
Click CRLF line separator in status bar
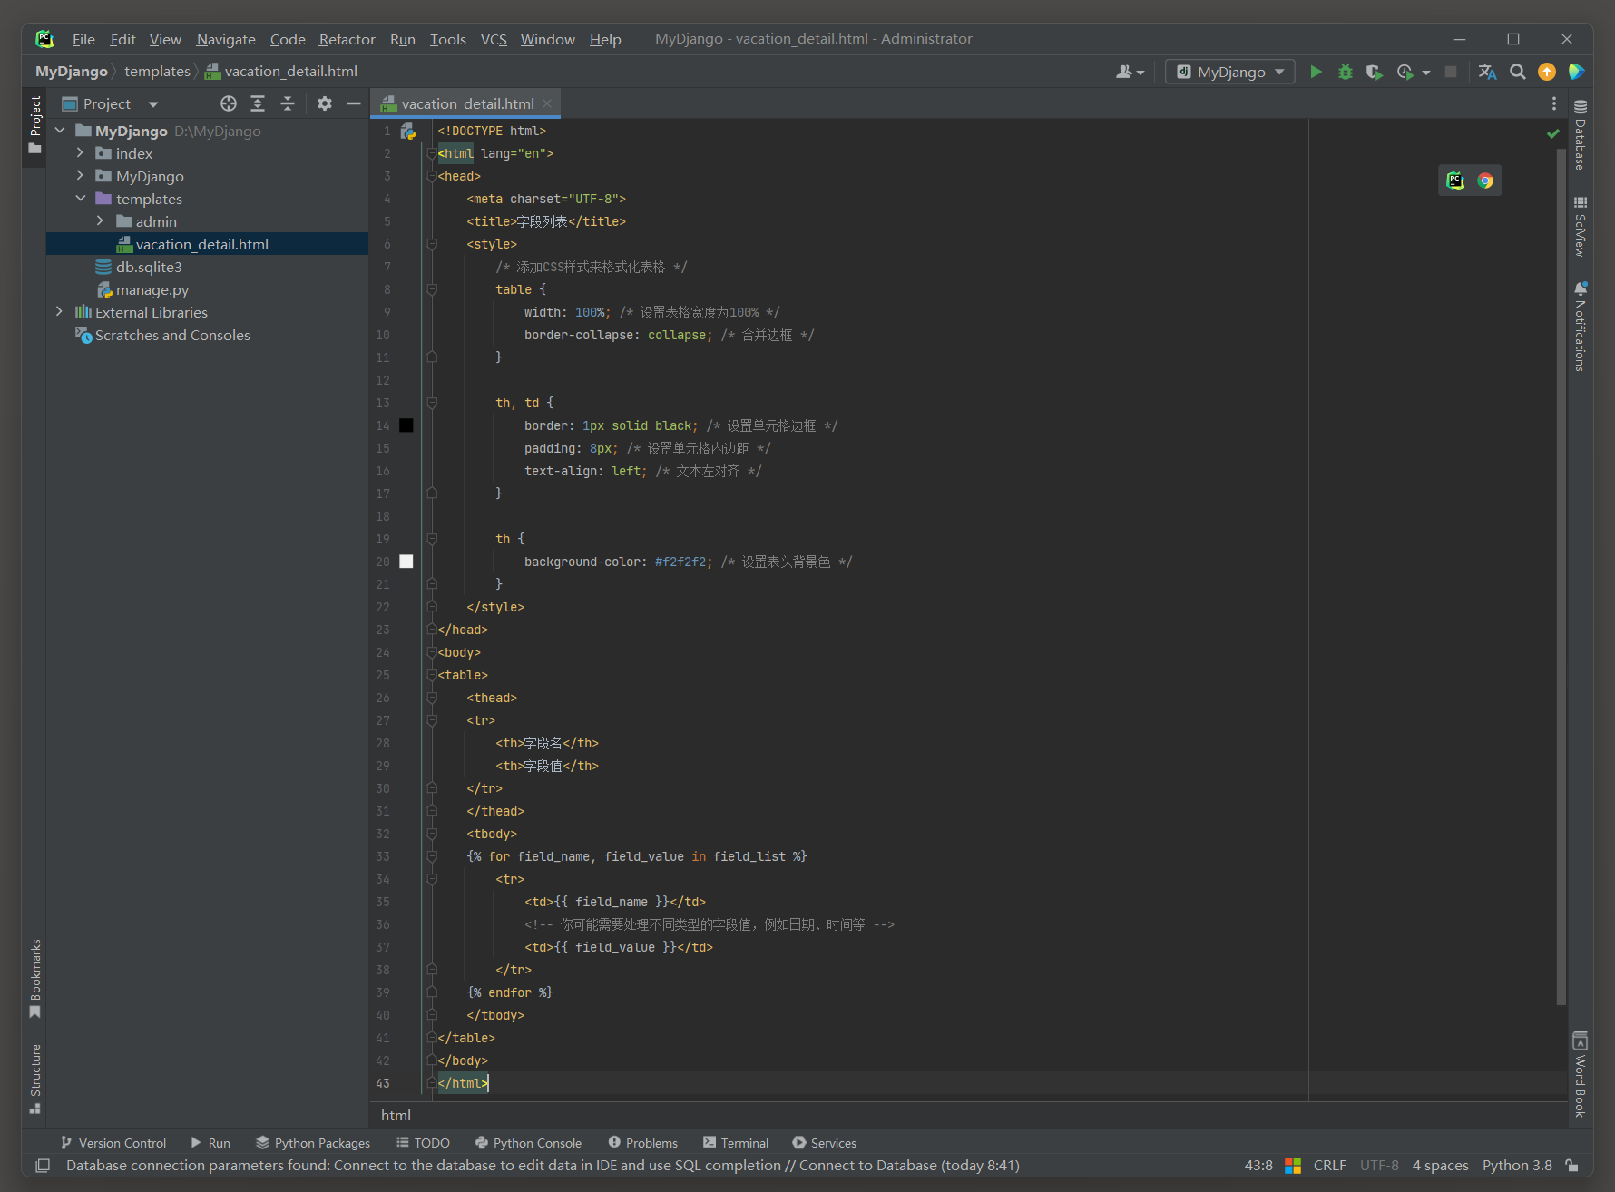click(1329, 1166)
